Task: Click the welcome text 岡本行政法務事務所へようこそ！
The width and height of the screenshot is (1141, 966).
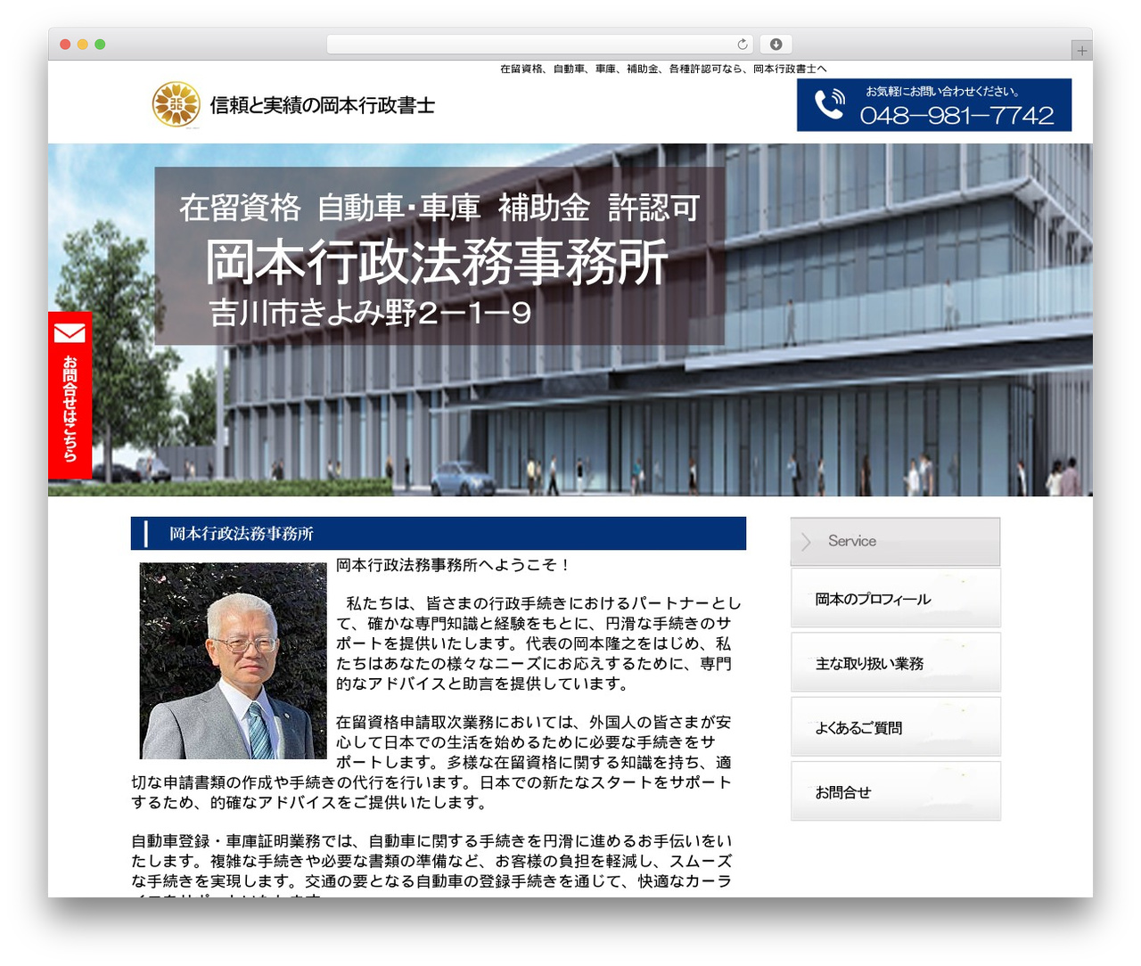Action: 453,565
